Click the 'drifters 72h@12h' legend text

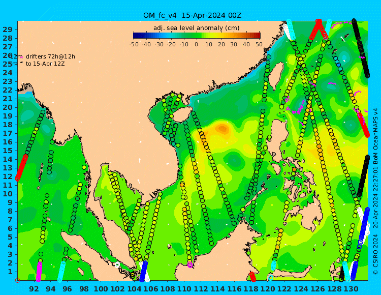50,56
